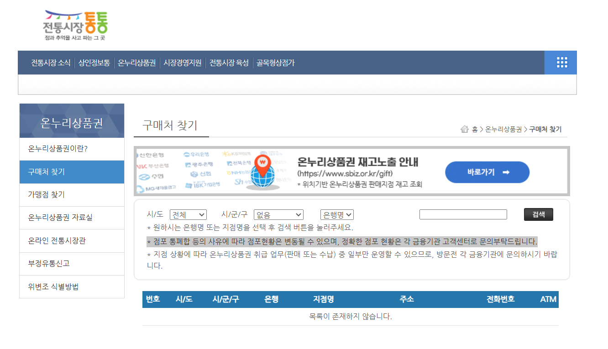Open 상인정보통 menu
This screenshot has height=349, width=608.
(94, 63)
